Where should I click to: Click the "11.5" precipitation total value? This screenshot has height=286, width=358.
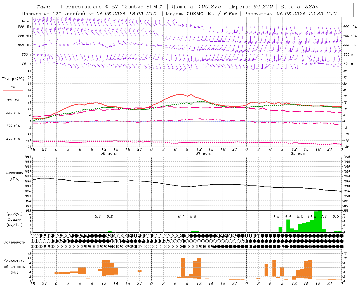312,216
